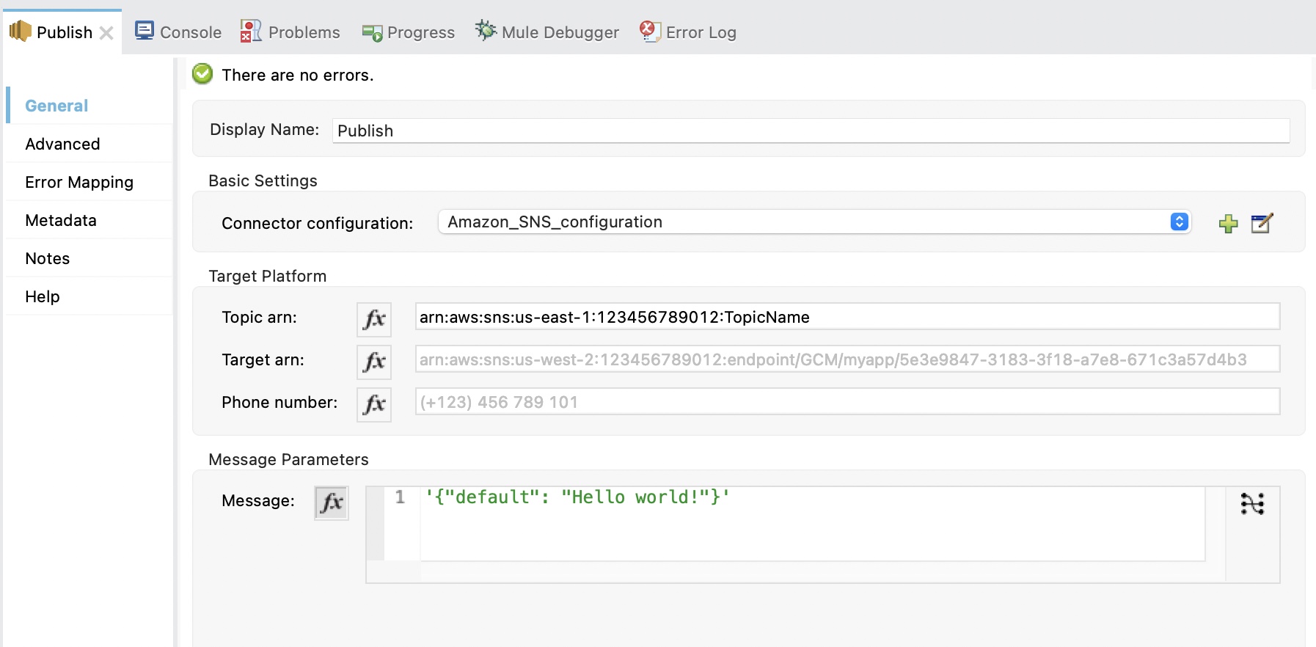Viewport: 1316px width, 647px height.
Task: Click the Mule Debugger bug icon
Action: click(x=485, y=30)
